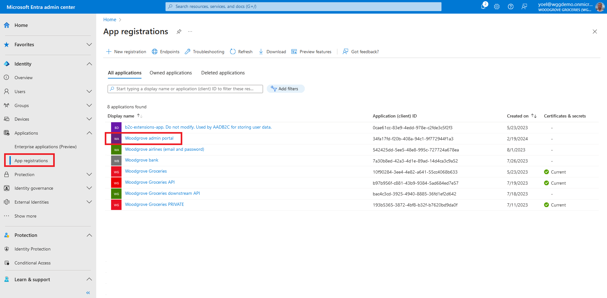This screenshot has height=298, width=607.
Task: Click the Download toolbar button
Action: [272, 52]
